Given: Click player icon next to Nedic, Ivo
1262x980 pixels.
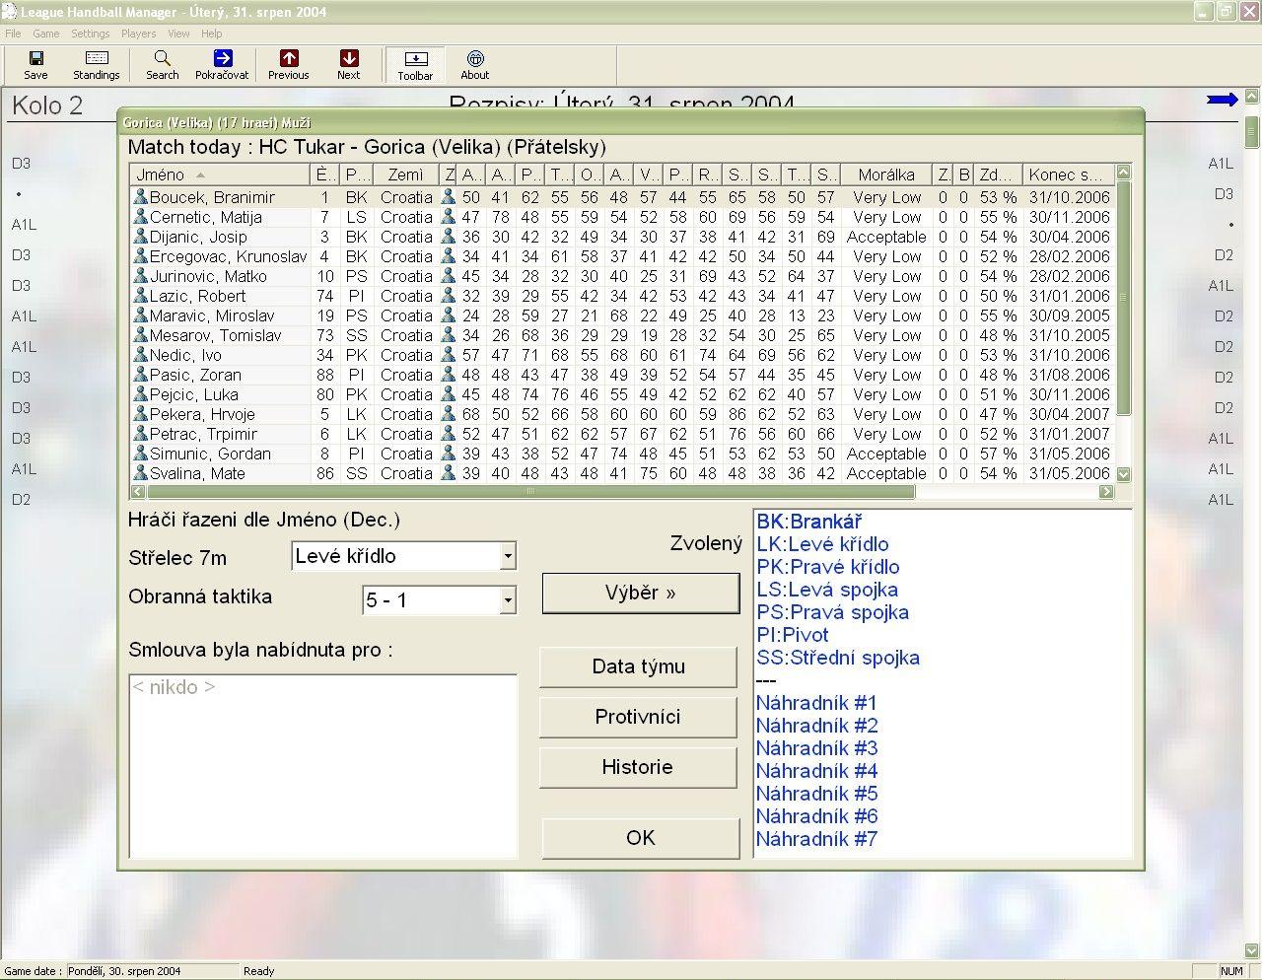Looking at the screenshot, I should tap(140, 355).
